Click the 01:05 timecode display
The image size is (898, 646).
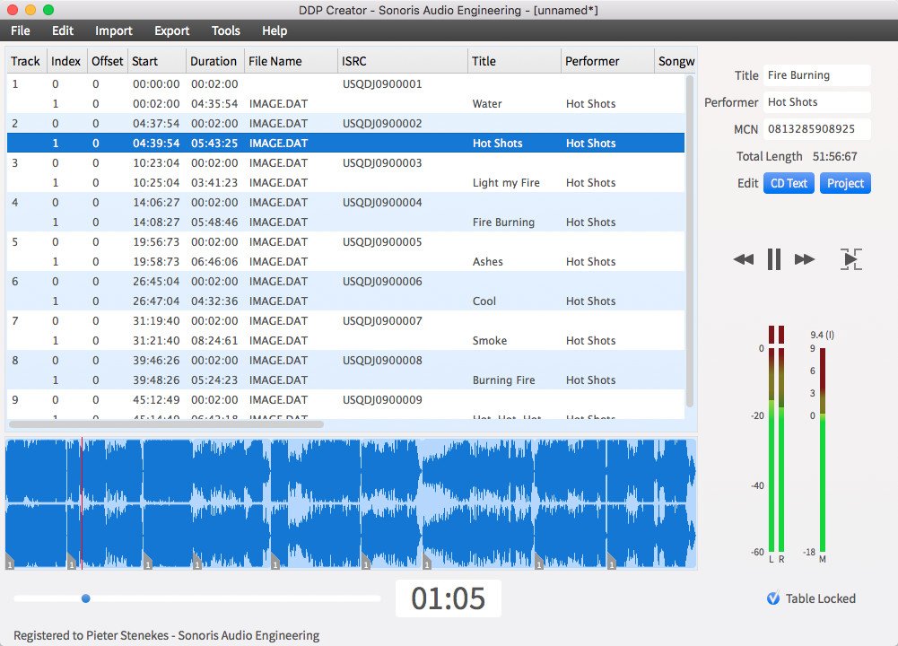(x=448, y=598)
